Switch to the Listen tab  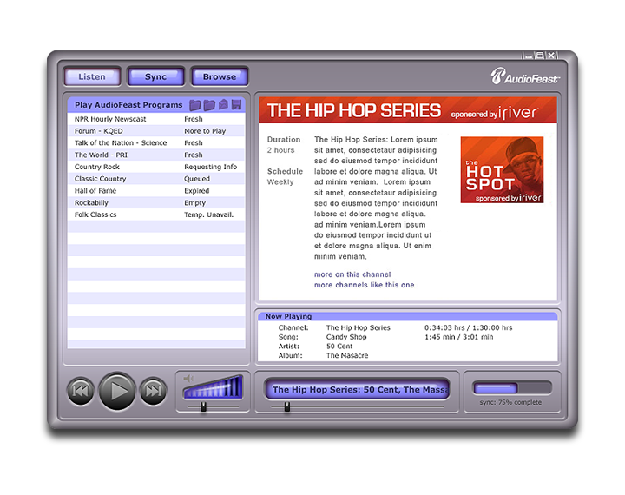(92, 76)
